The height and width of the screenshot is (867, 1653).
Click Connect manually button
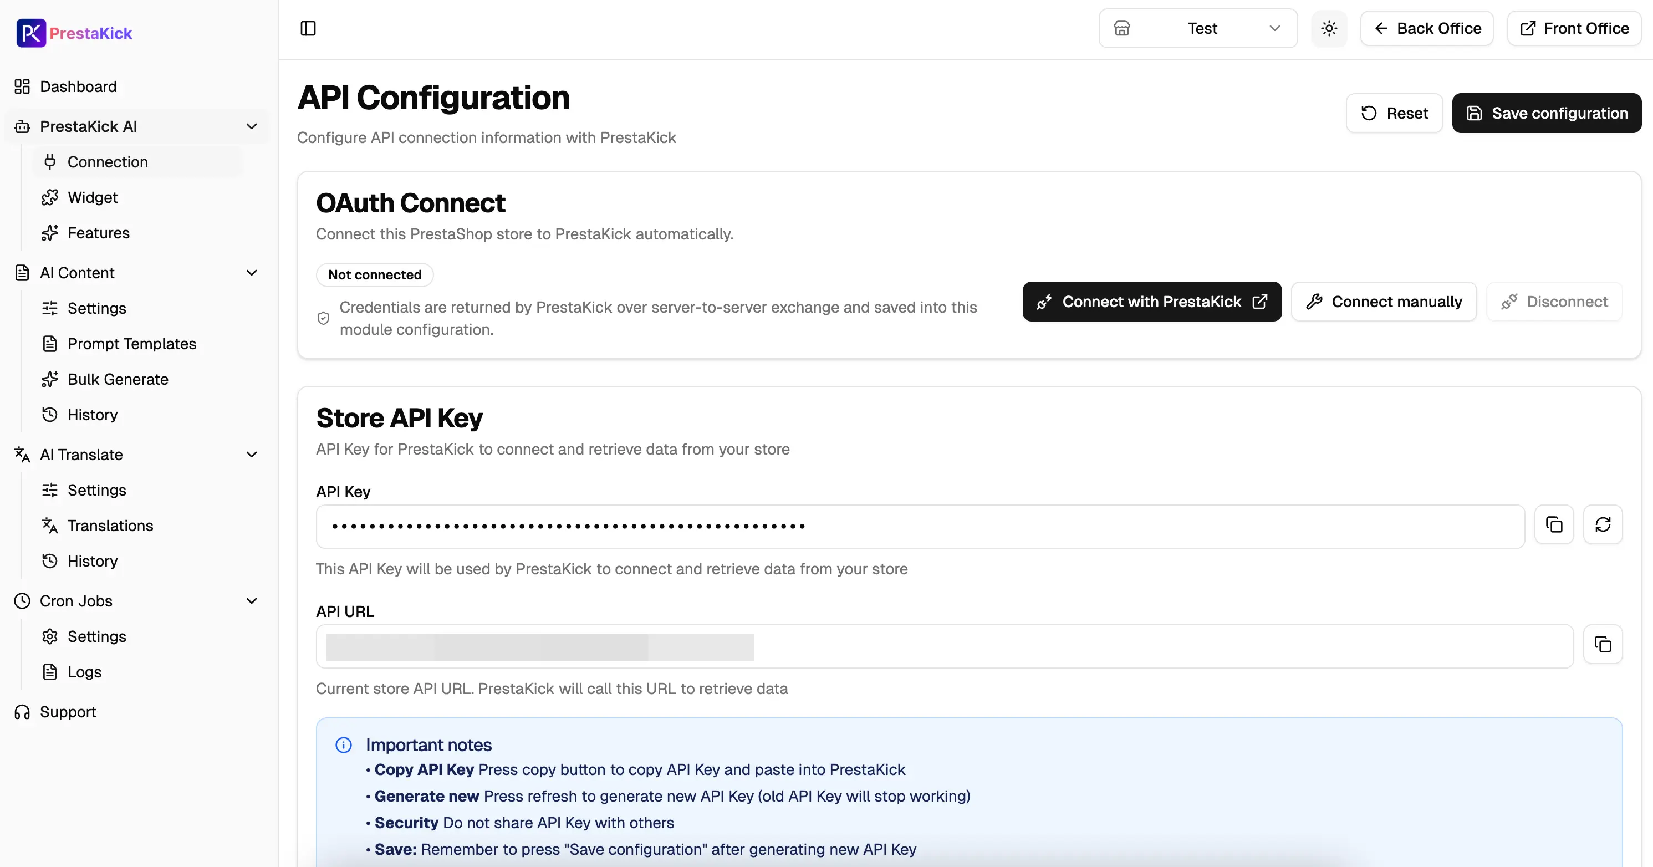click(1384, 302)
